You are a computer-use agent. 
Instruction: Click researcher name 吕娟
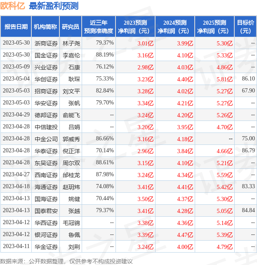74,127
